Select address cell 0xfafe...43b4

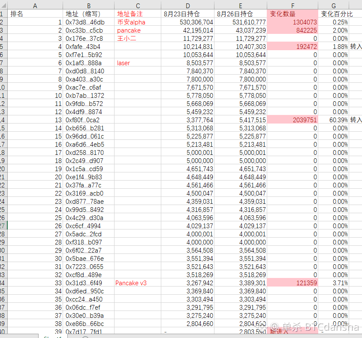(x=89, y=47)
